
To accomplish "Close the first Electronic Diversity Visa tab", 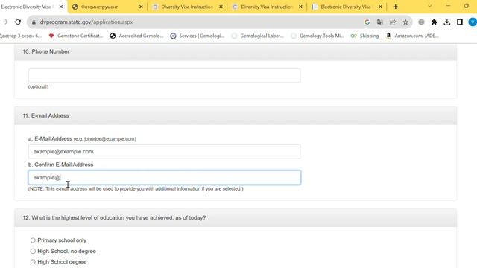I will [x=61, y=7].
